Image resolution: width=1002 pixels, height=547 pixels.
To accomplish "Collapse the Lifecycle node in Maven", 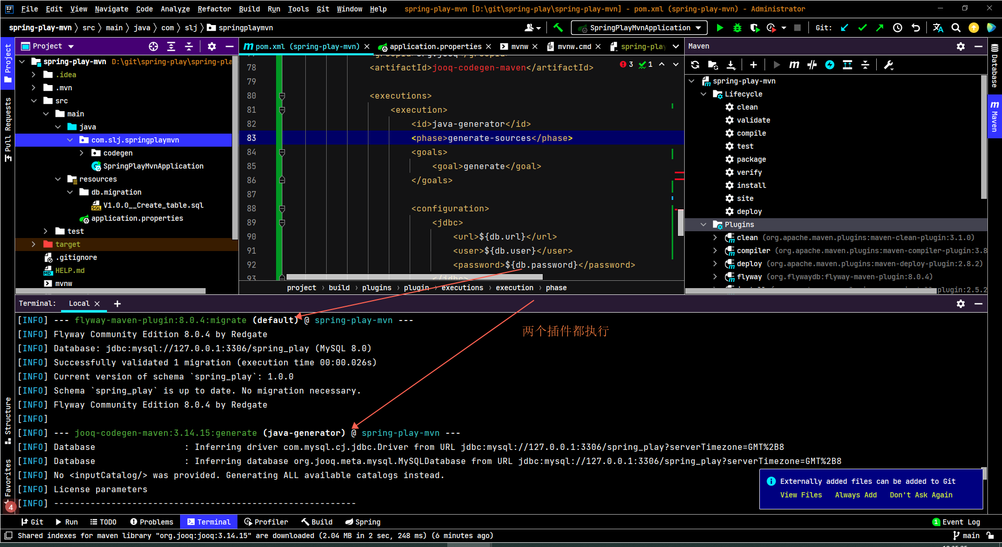I will (703, 94).
